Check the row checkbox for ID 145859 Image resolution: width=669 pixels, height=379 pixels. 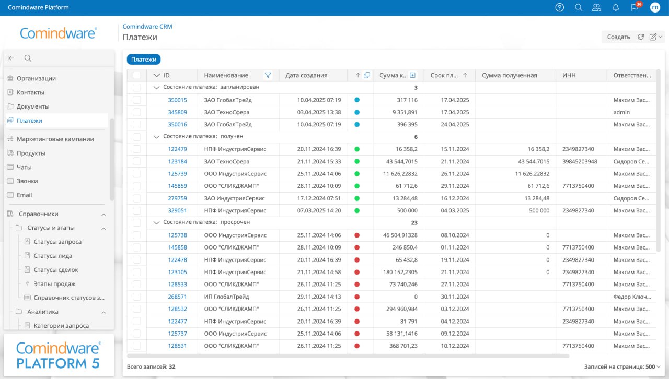pyautogui.click(x=137, y=186)
